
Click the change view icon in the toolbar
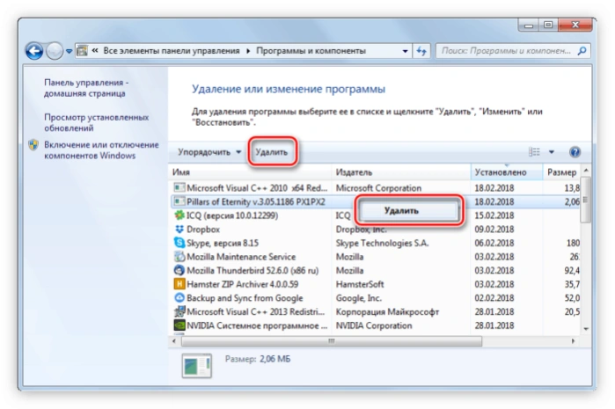[x=534, y=152]
